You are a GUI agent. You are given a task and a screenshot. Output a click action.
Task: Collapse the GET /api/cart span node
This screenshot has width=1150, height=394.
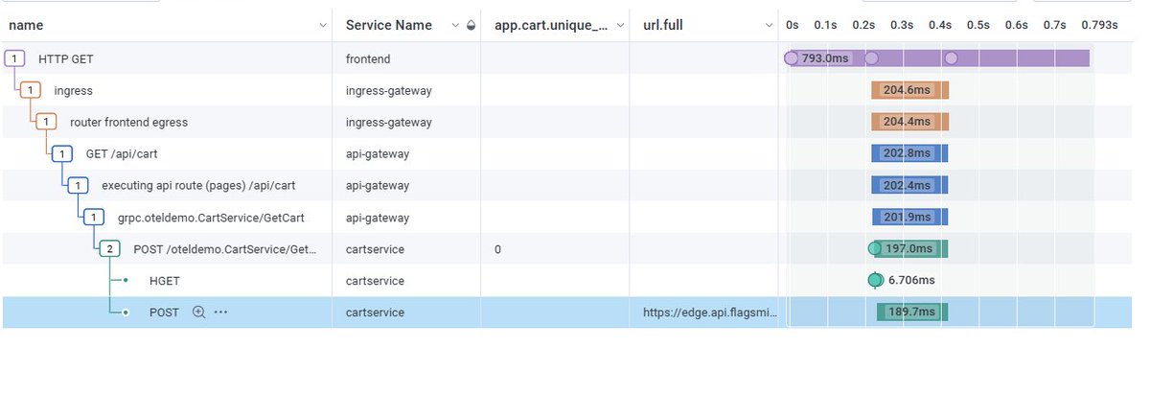pyautogui.click(x=63, y=153)
